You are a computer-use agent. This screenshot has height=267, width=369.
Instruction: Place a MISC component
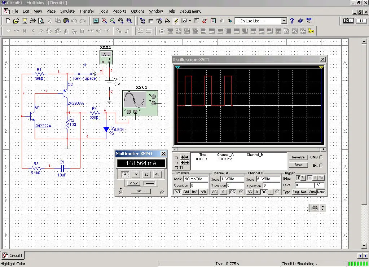[91, 31]
